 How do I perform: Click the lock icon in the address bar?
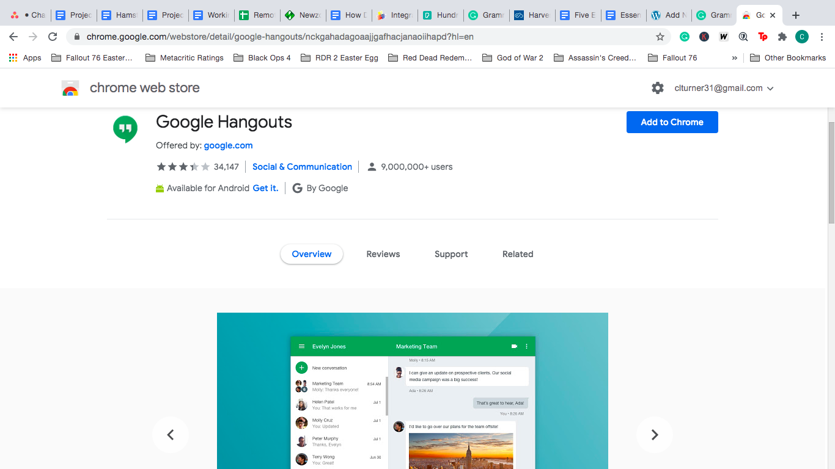point(77,37)
